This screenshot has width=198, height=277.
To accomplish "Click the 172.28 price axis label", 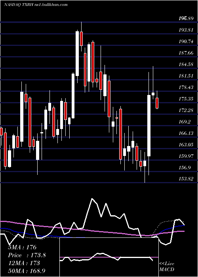I will coord(186,110).
